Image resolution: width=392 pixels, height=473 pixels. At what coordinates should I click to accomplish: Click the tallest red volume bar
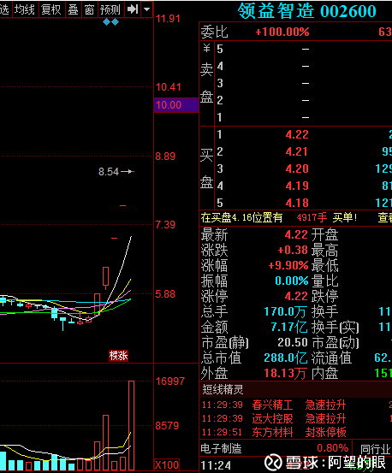click(x=131, y=425)
